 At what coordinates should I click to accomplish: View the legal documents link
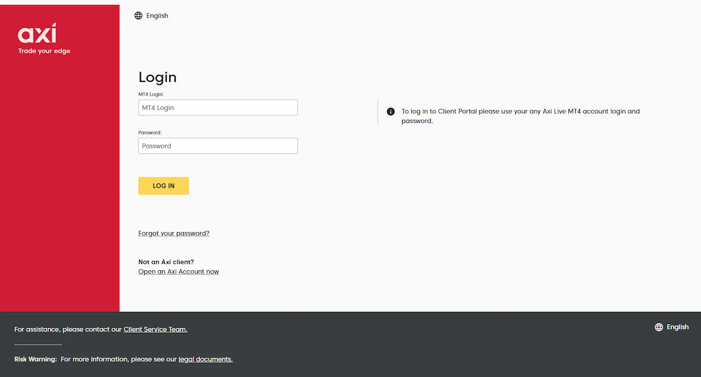point(205,359)
